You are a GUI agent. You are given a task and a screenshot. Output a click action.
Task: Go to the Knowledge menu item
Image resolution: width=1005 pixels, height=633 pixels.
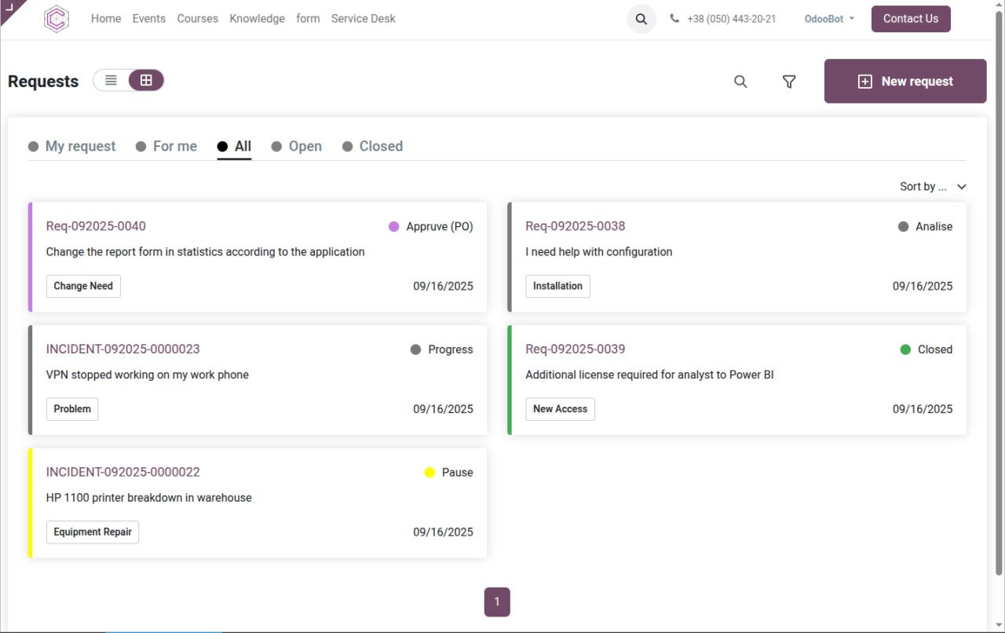coord(257,19)
